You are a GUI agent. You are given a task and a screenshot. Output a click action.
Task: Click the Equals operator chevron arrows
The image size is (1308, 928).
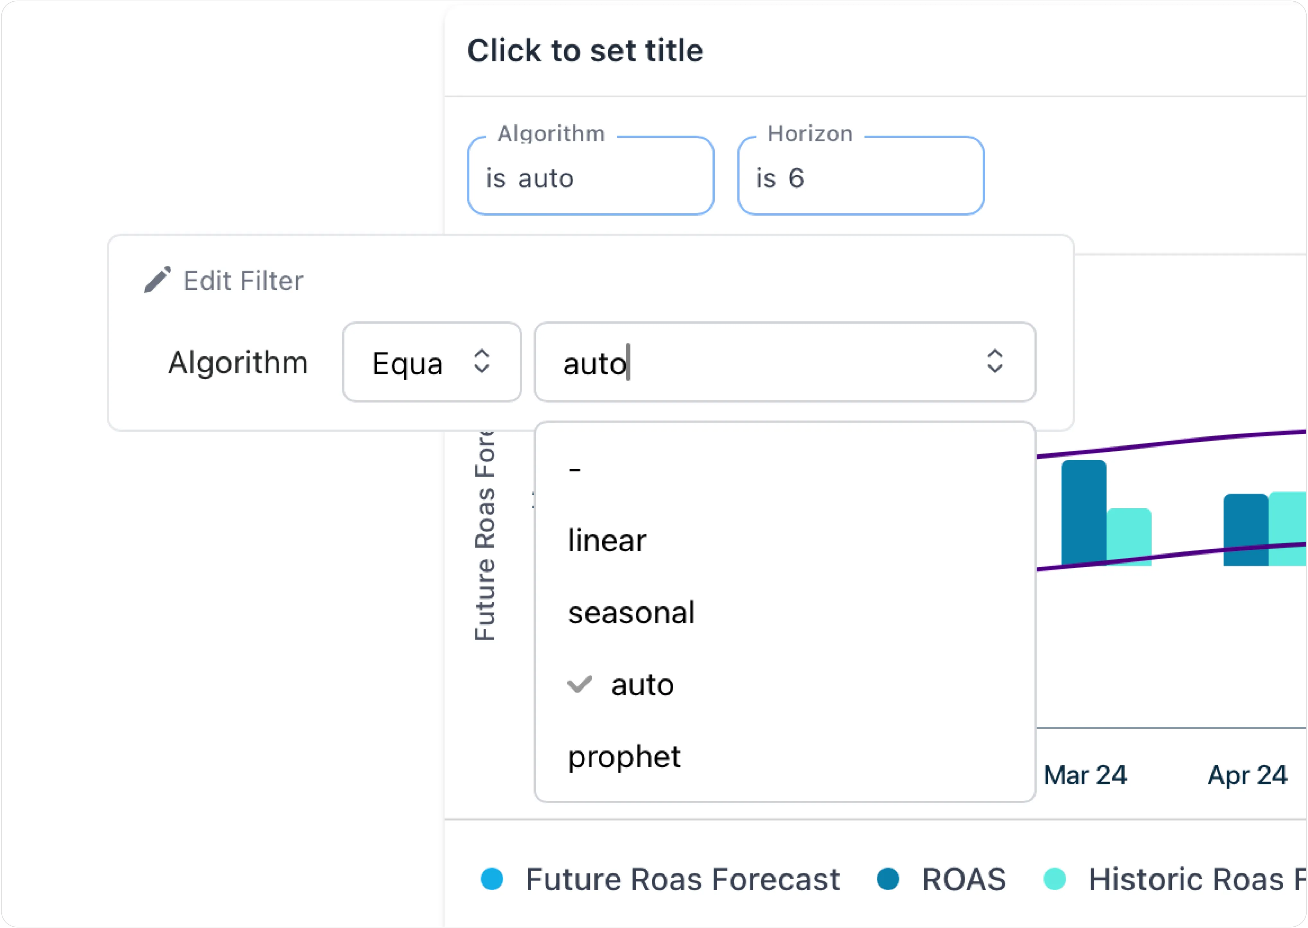(x=482, y=362)
